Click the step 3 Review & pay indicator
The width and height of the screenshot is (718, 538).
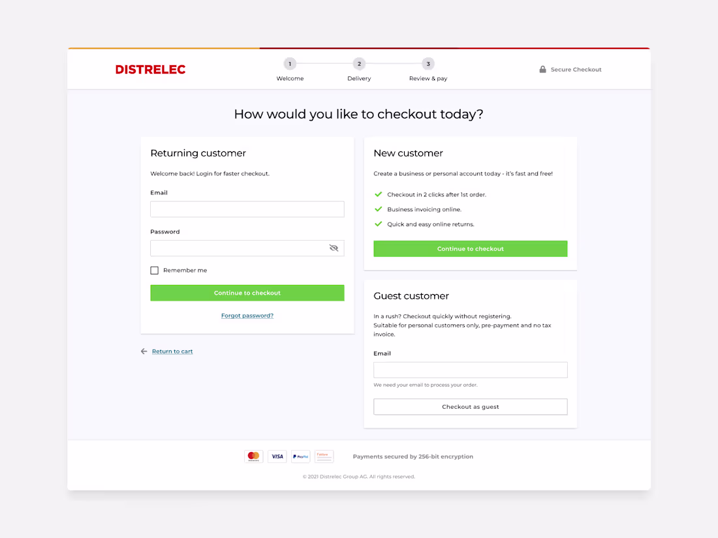tap(428, 64)
